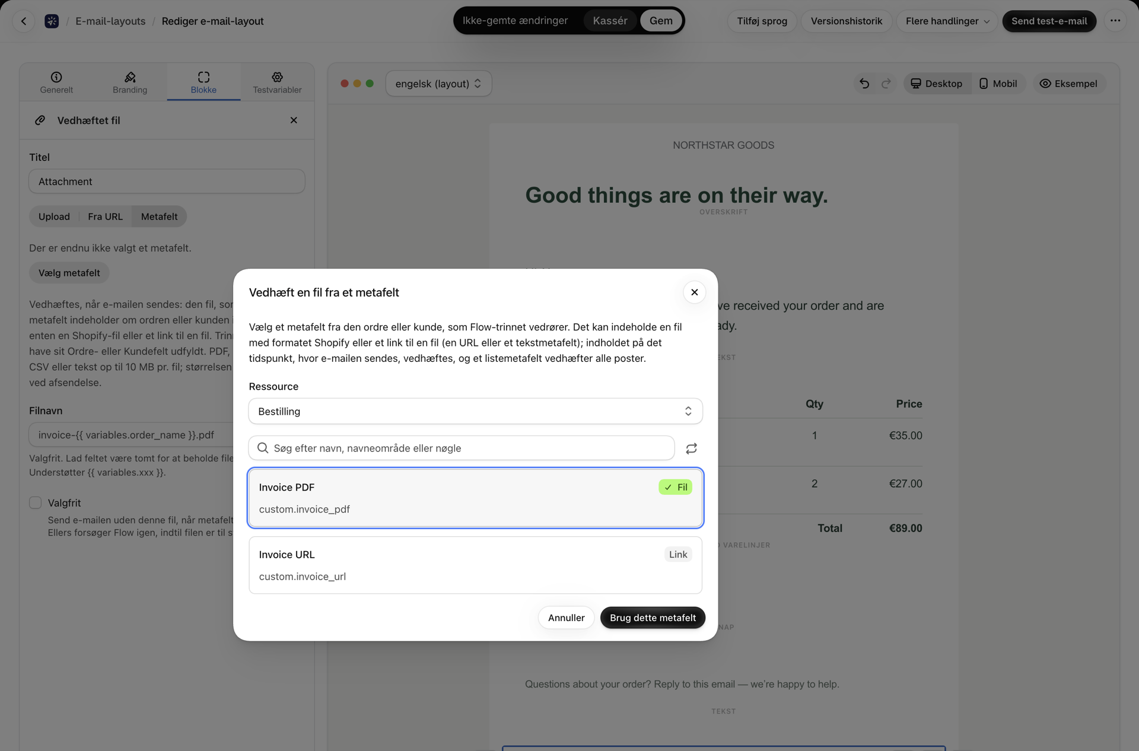
Task: Focus the metafield search input field
Action: point(462,448)
